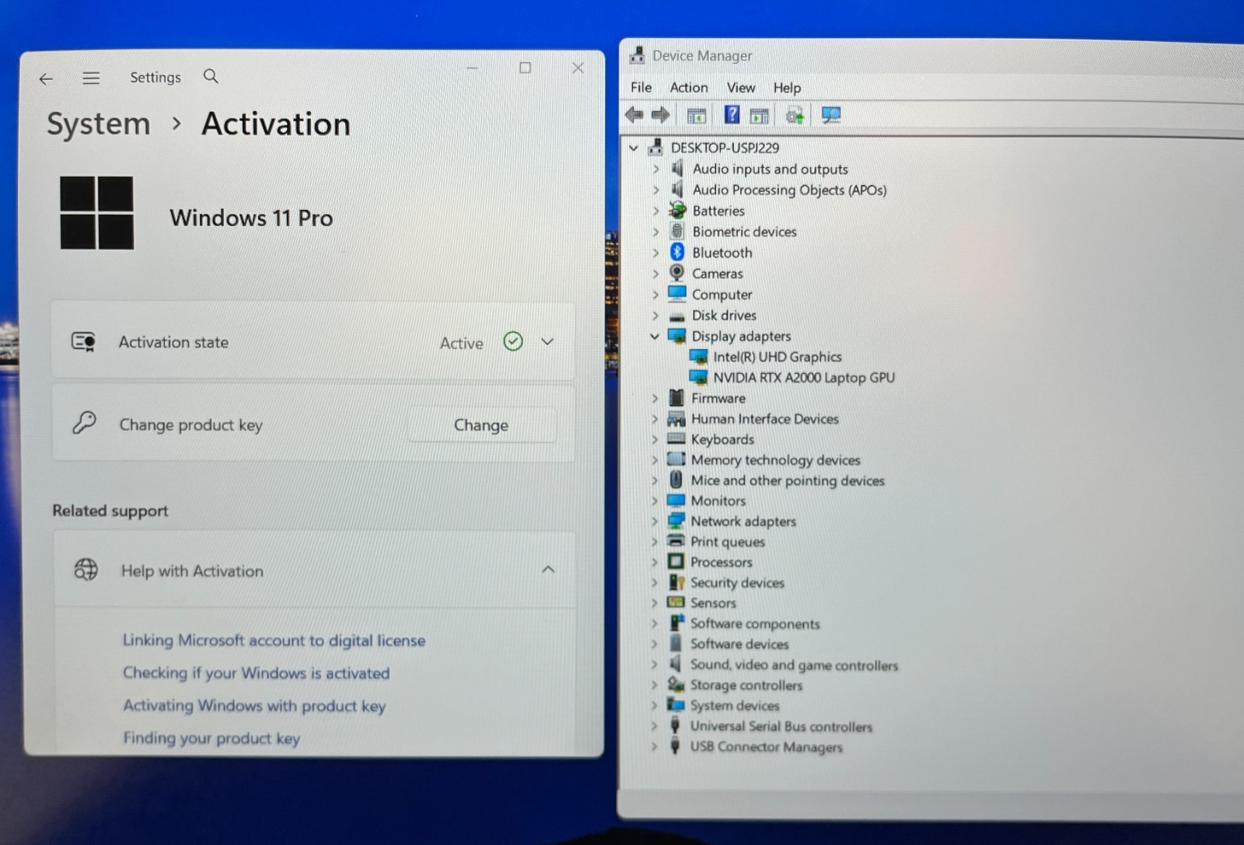The height and width of the screenshot is (845, 1244).
Task: Click the Security devices icon
Action: 676,582
